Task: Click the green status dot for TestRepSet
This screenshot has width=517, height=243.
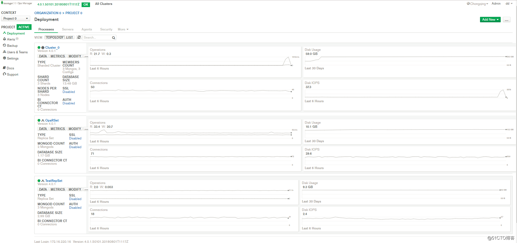Action: [39, 181]
